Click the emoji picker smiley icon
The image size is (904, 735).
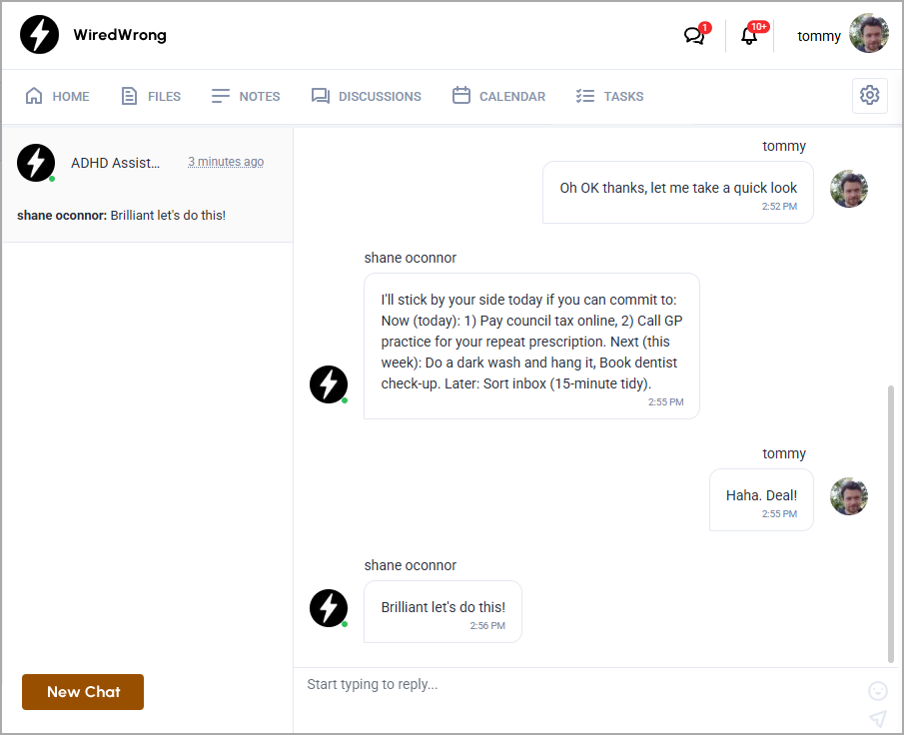(877, 691)
